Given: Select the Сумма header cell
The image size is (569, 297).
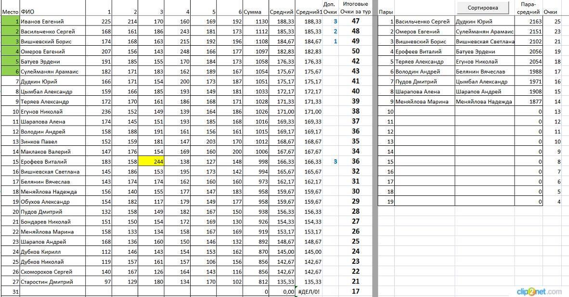Looking at the screenshot, I should click(x=253, y=12).
